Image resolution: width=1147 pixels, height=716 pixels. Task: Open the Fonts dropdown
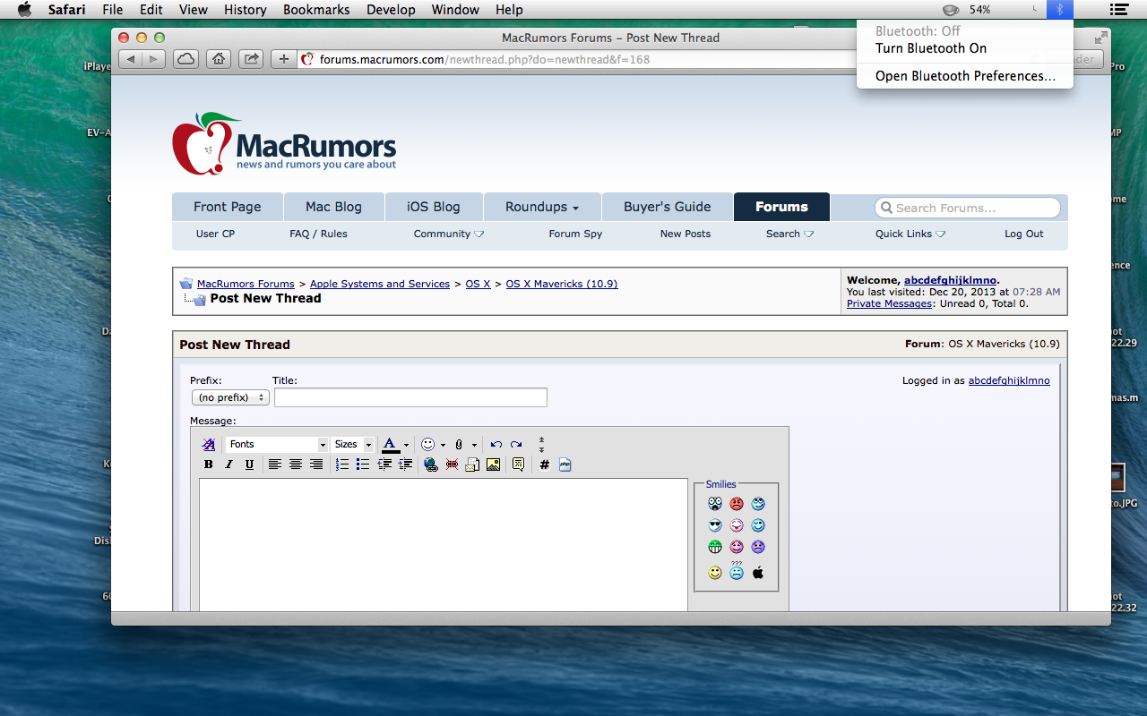point(277,444)
